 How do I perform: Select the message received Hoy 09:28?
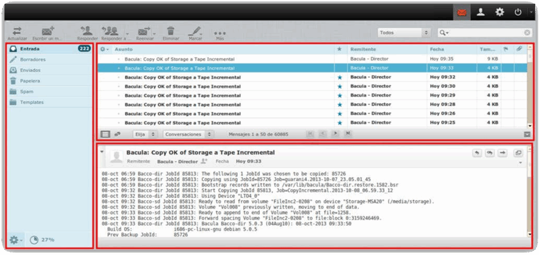pyautogui.click(x=312, y=105)
